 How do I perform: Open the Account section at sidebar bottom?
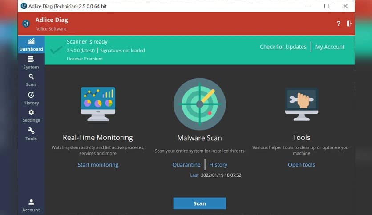[x=31, y=206]
